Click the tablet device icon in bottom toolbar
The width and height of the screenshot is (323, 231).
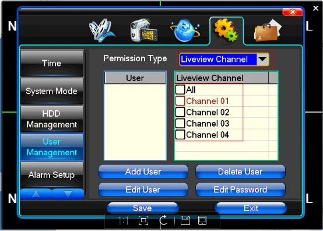[x=202, y=220]
